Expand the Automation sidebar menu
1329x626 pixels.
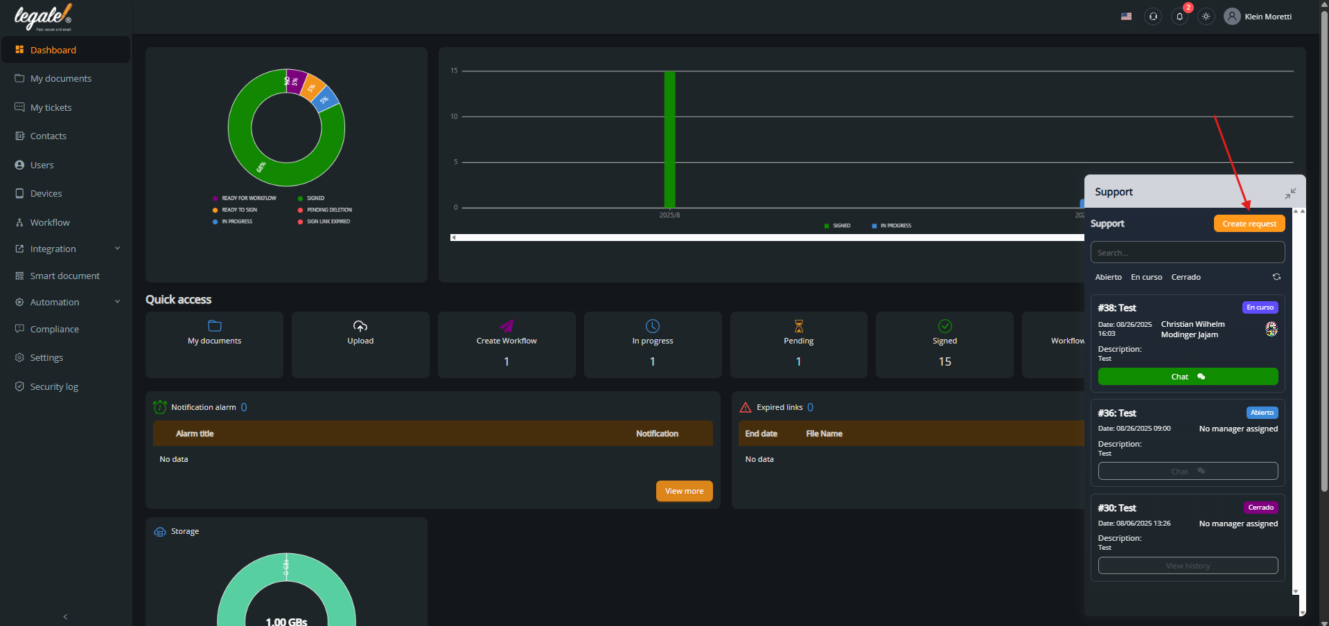pos(66,302)
